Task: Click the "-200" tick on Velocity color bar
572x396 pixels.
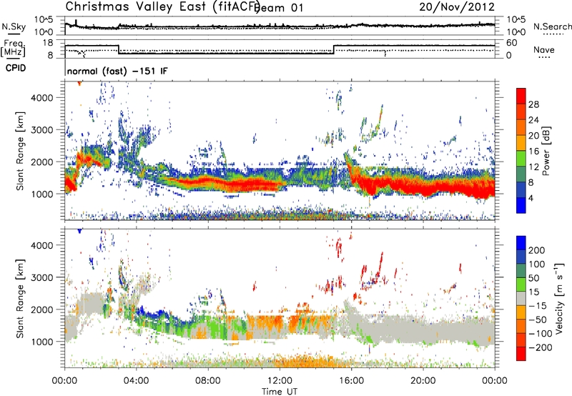Action: coord(541,347)
